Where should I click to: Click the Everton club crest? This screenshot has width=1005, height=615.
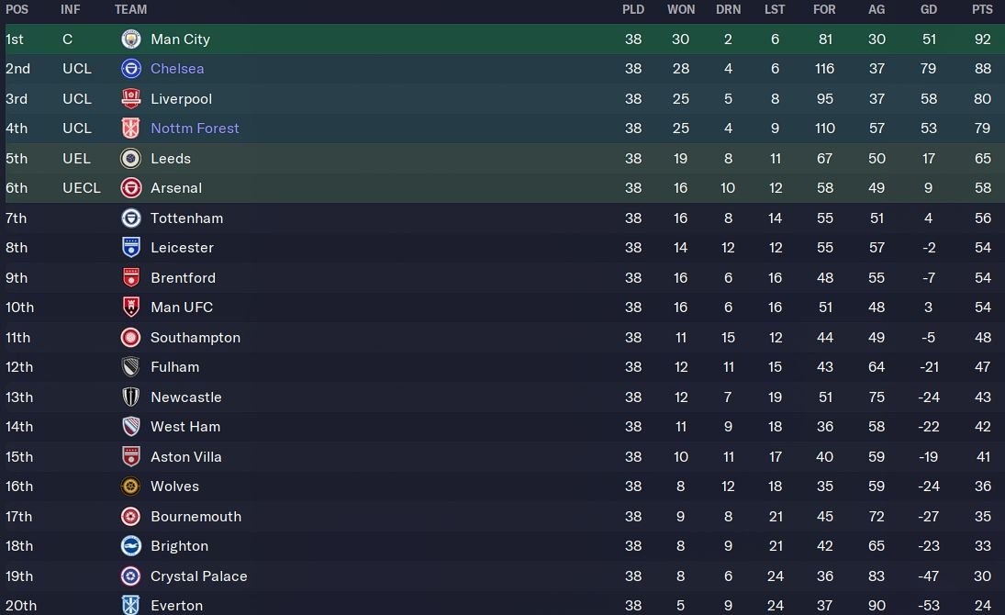point(130,605)
